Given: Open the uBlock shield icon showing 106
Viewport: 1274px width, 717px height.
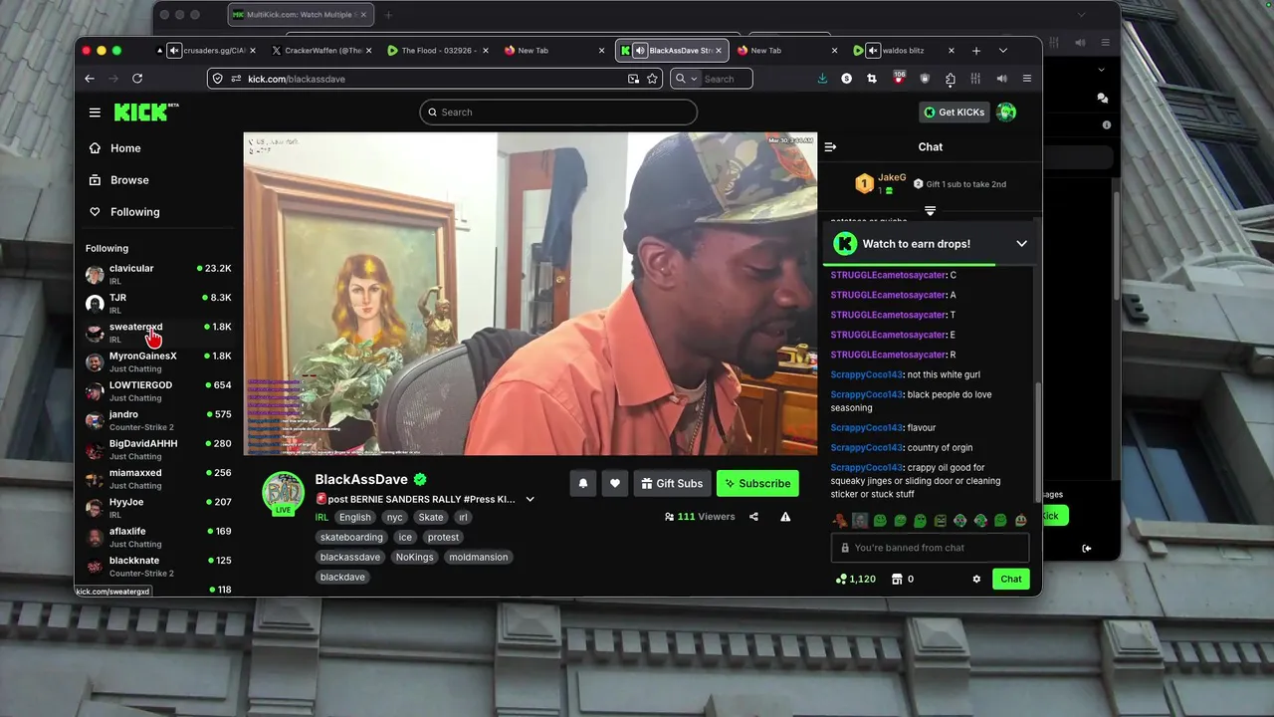Looking at the screenshot, I should 899,78.
